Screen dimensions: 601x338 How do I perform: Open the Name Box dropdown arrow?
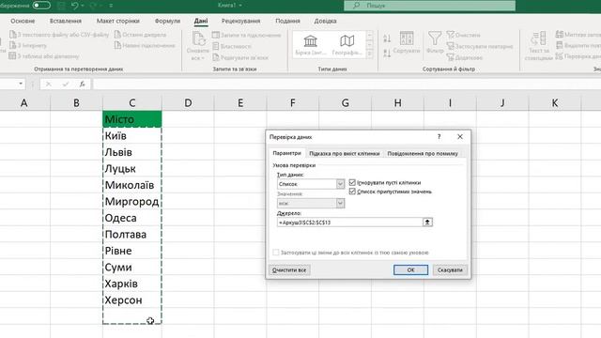(21, 84)
